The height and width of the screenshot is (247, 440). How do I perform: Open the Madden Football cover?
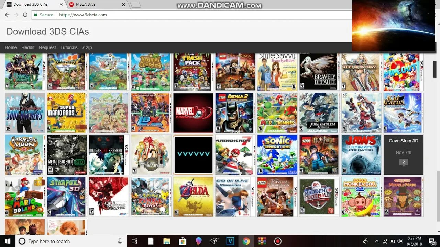tap(319, 197)
